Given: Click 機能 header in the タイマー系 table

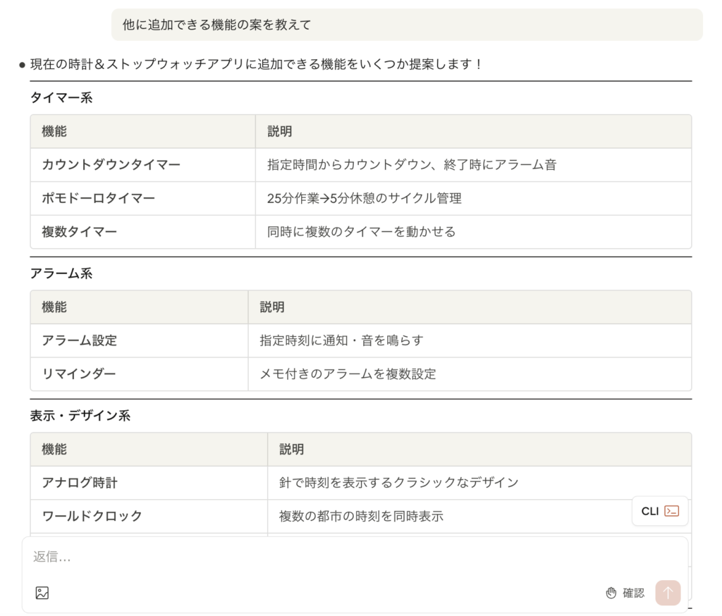Looking at the screenshot, I should pos(54,131).
